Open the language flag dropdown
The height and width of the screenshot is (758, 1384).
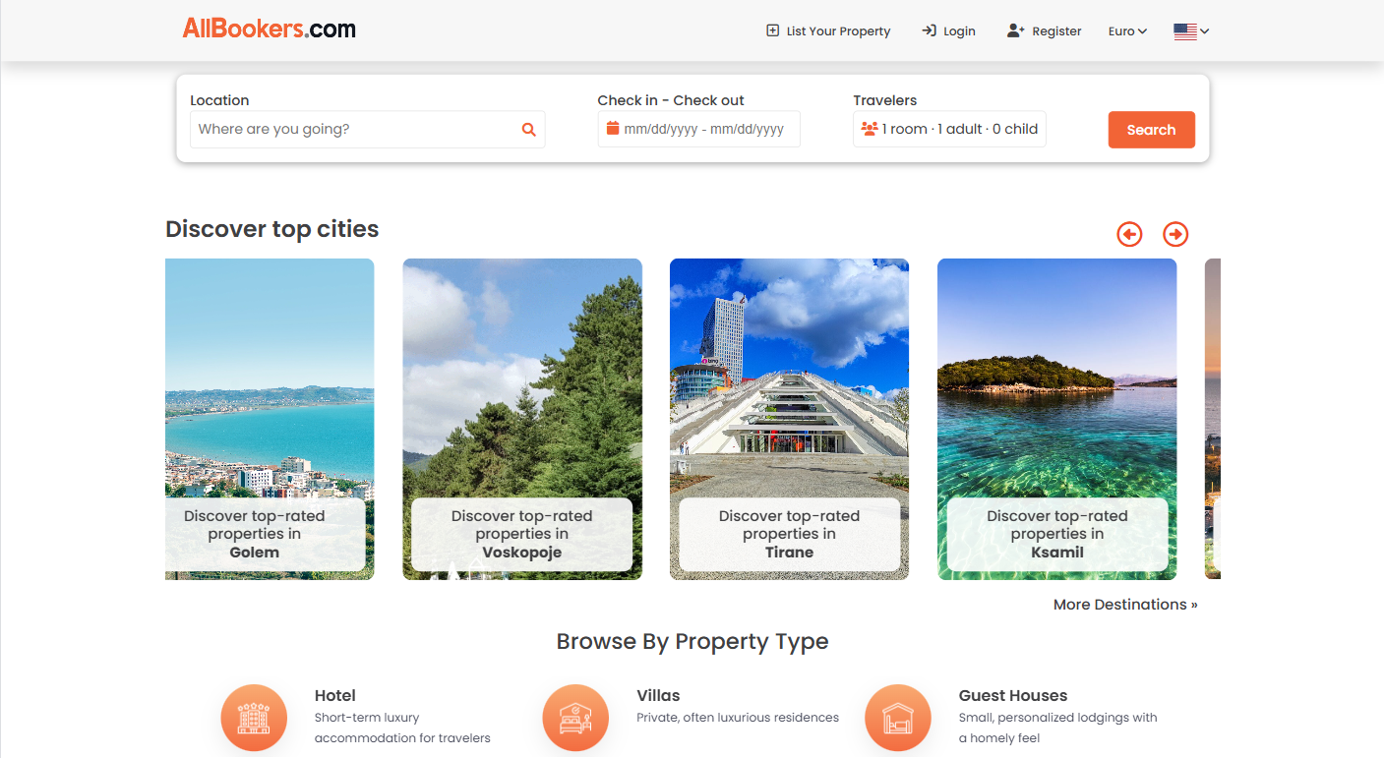[1190, 31]
